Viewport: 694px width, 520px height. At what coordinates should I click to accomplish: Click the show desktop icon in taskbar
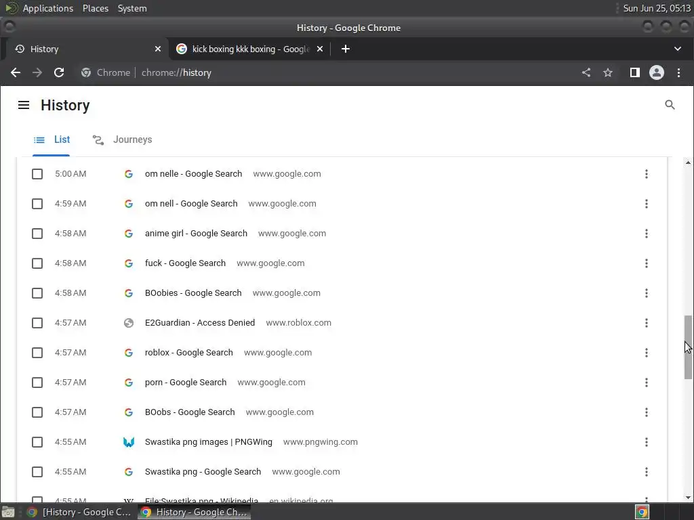pos(8,512)
